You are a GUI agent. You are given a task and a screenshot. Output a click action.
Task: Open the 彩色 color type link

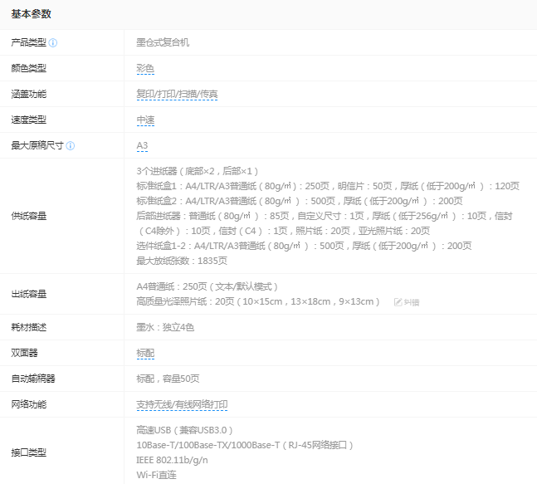click(145, 69)
